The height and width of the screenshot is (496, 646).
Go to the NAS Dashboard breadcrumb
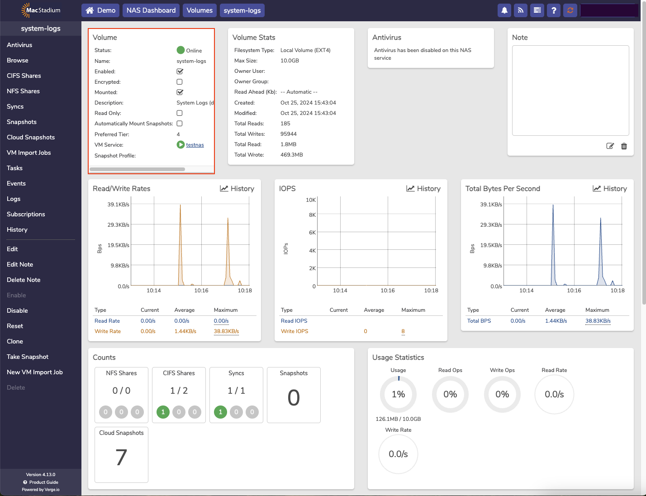(151, 10)
